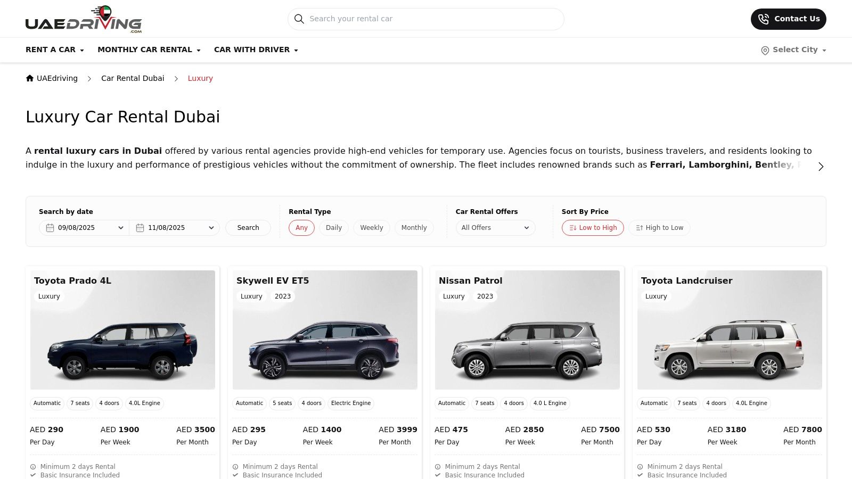The width and height of the screenshot is (852, 479).
Task: Select the Daily rental type
Action: [x=333, y=227]
